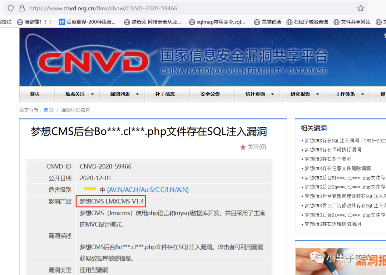
Task: Expand the 工作体系 dropdown arrow
Action: [x=363, y=94]
